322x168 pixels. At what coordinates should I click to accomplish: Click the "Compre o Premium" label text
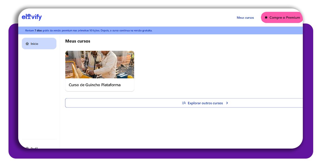click(x=285, y=18)
